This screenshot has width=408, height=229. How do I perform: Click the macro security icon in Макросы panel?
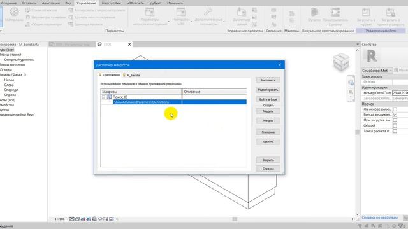(x=292, y=20)
